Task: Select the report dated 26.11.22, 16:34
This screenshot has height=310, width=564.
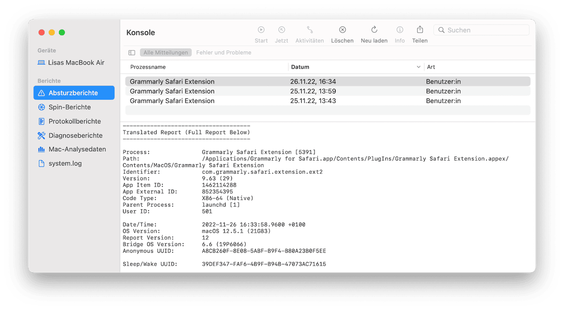Action: point(327,82)
